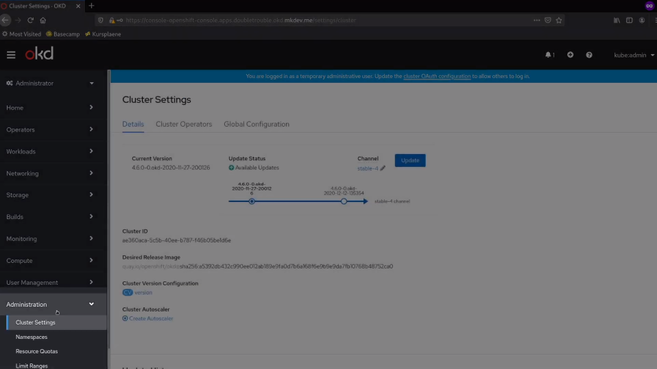Click the Create Autoscaler plus icon
Image resolution: width=657 pixels, height=369 pixels.
pyautogui.click(x=125, y=318)
